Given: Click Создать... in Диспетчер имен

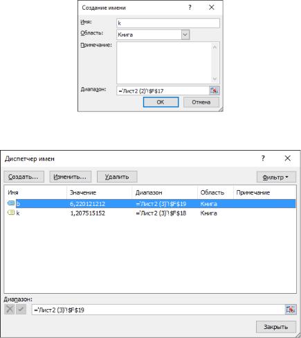Looking at the screenshot, I should pyautogui.click(x=24, y=177).
